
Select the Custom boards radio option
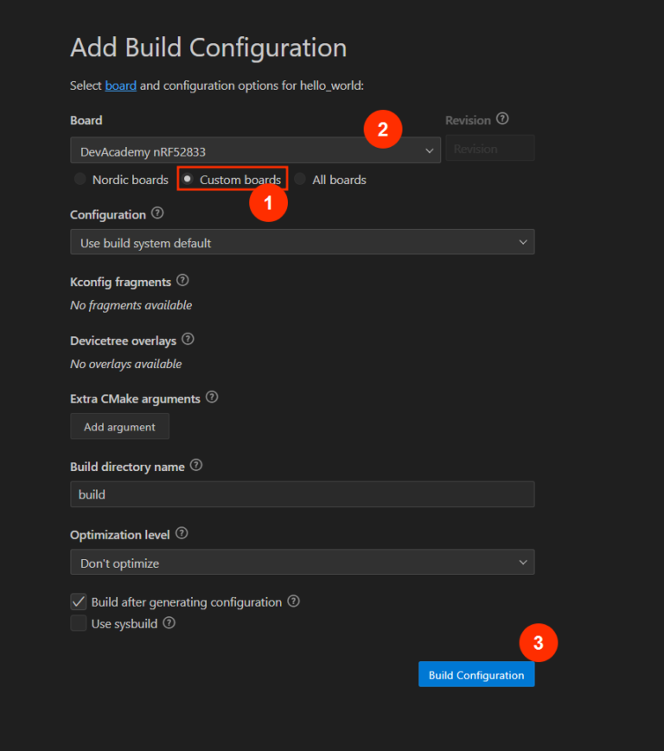(188, 179)
